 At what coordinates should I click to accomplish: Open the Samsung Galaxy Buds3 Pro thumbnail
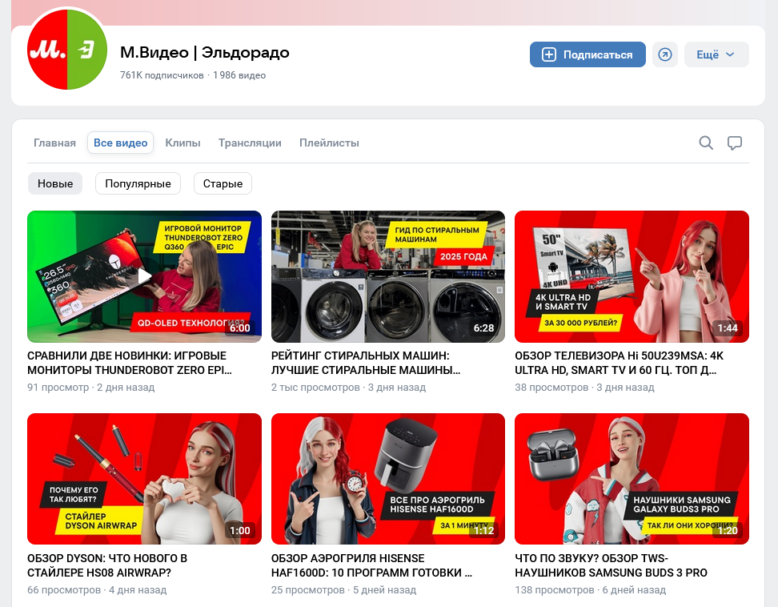click(632, 479)
